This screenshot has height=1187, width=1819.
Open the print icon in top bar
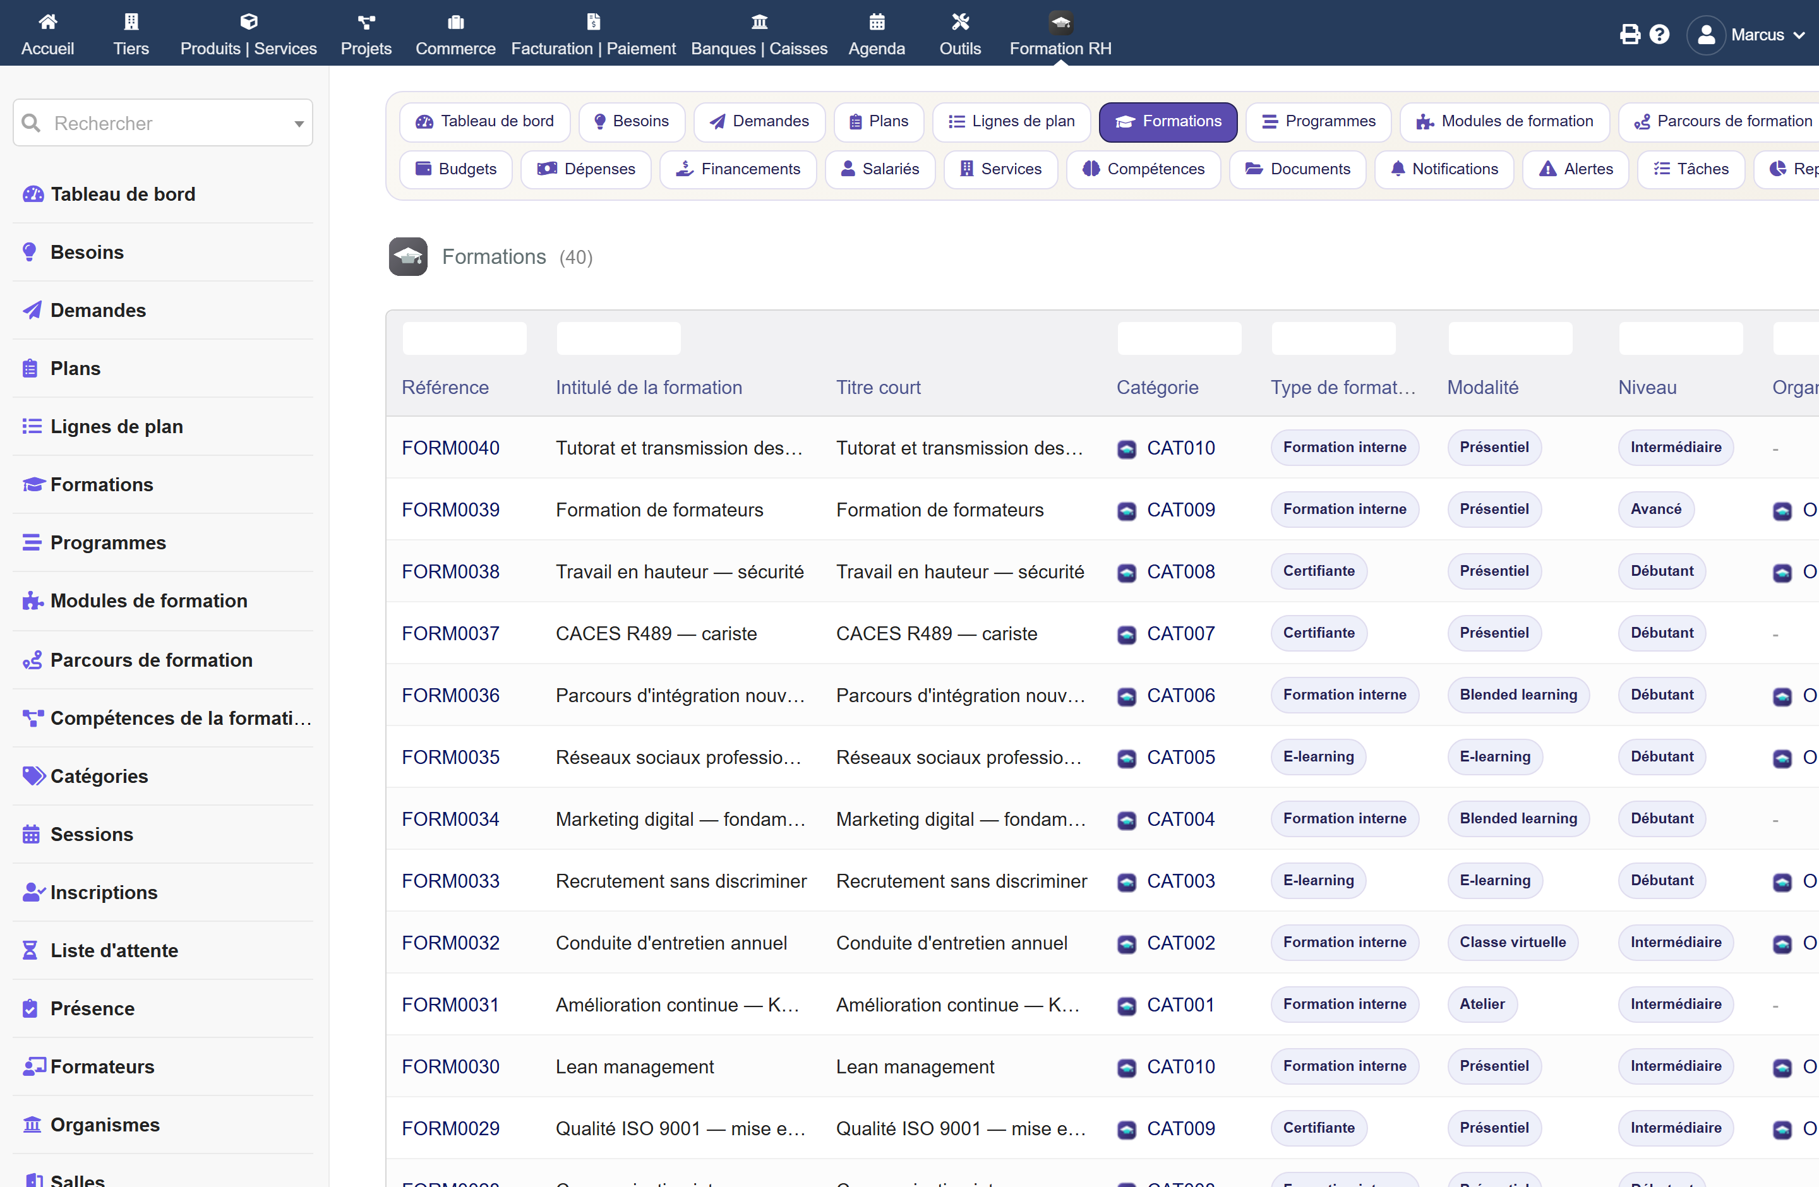point(1630,34)
